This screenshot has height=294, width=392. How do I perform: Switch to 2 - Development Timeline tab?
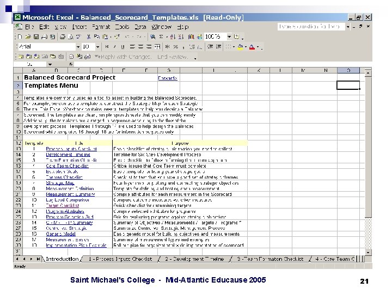click(x=194, y=259)
